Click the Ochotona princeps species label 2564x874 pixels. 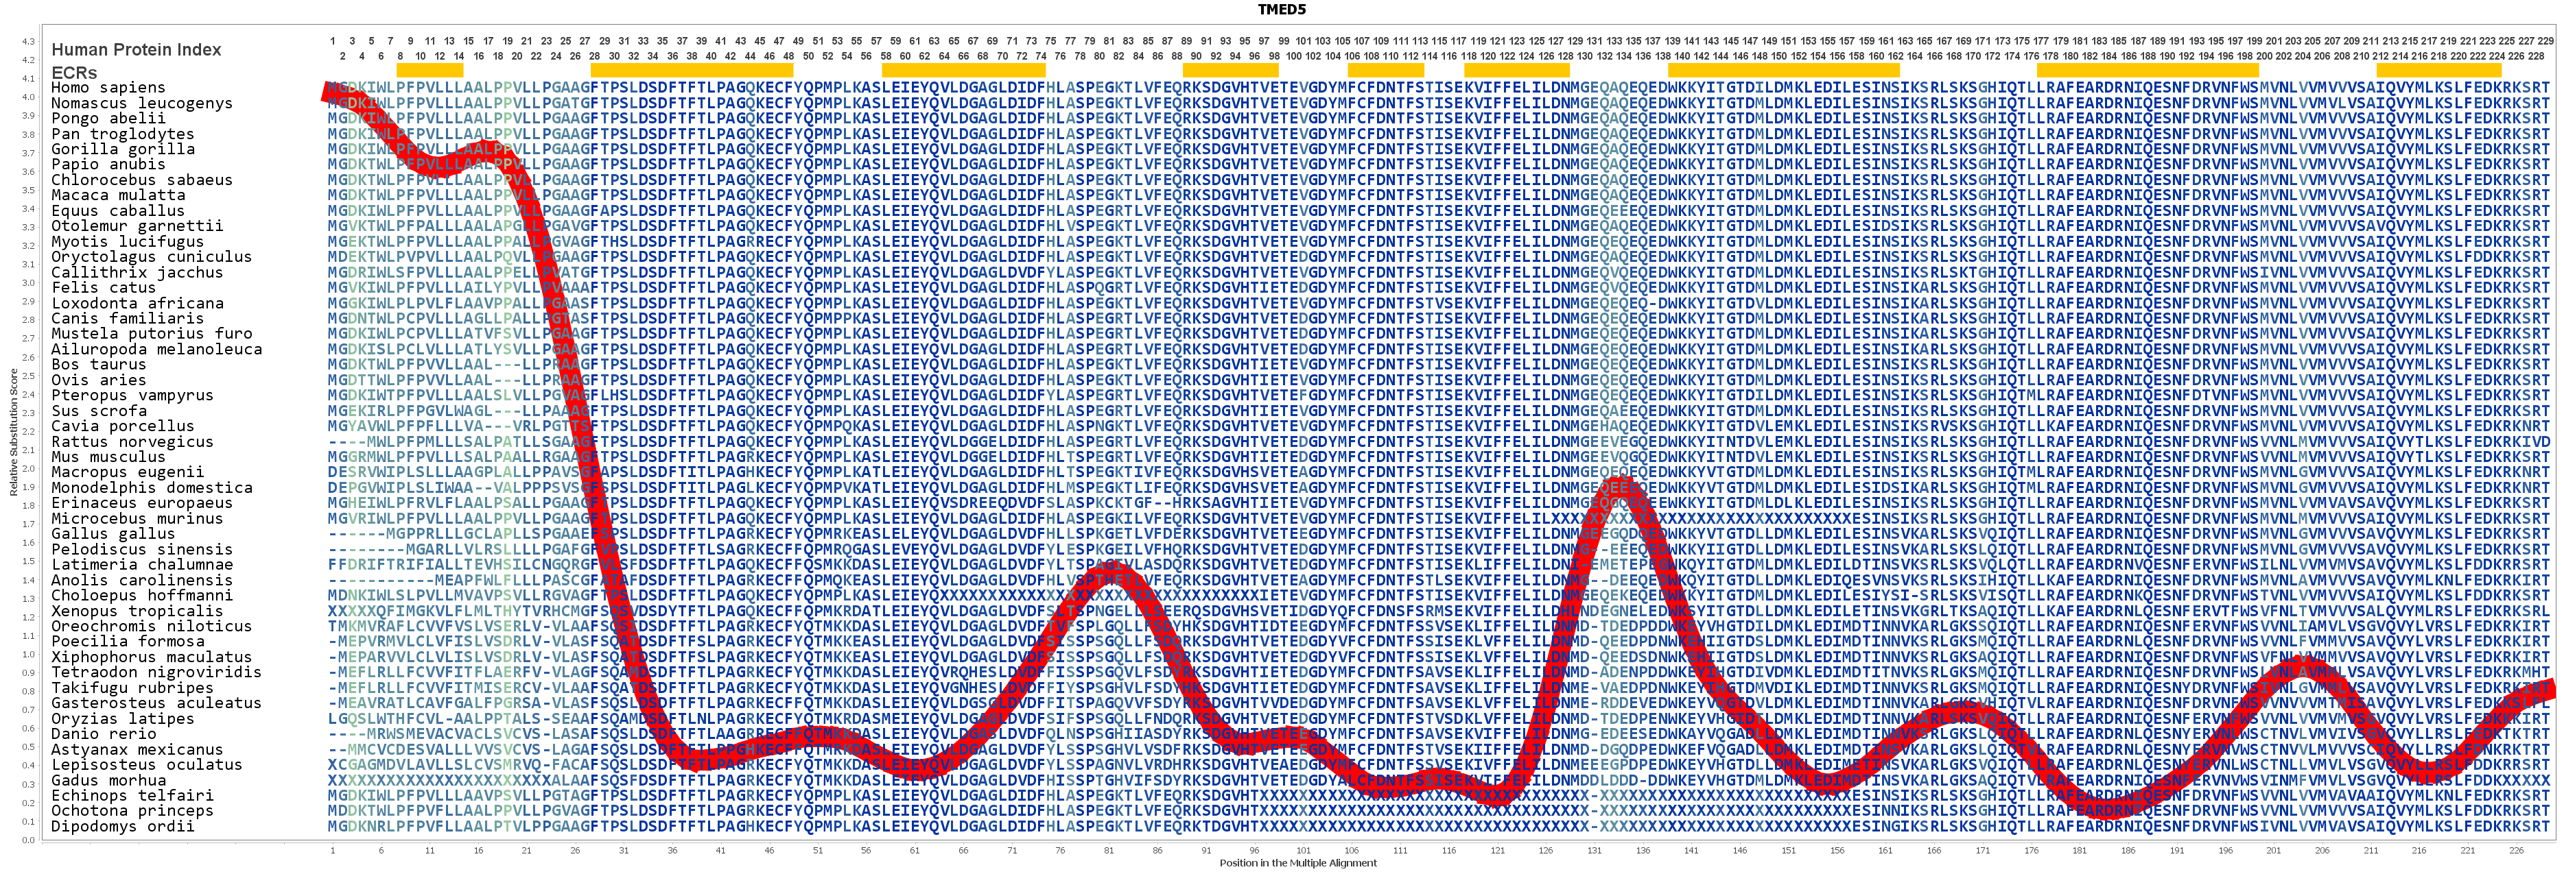click(x=132, y=810)
